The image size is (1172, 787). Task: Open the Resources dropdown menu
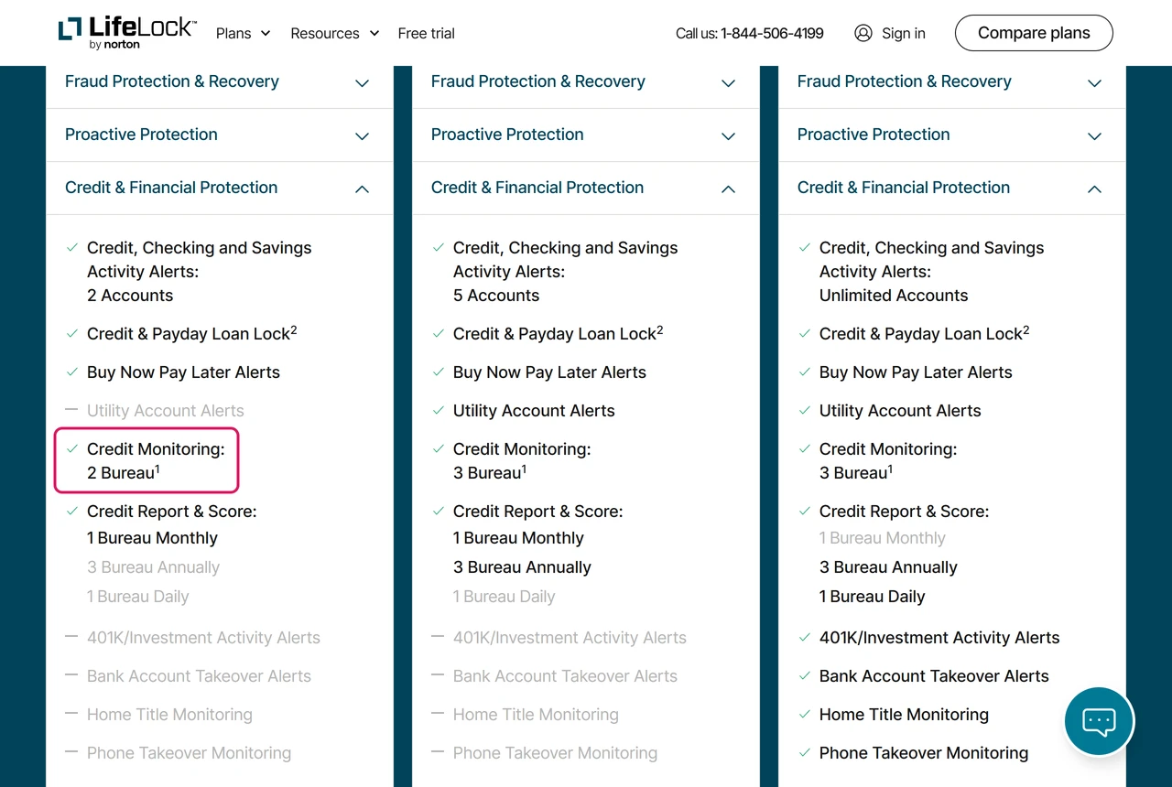[x=334, y=33]
